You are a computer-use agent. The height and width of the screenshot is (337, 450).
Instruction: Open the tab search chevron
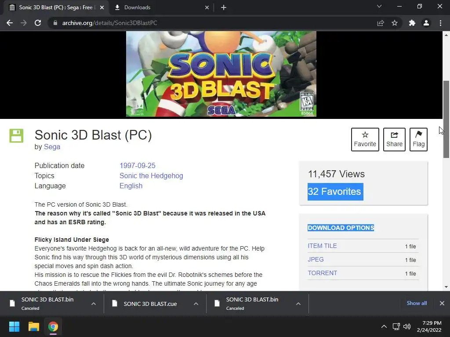(x=379, y=6)
